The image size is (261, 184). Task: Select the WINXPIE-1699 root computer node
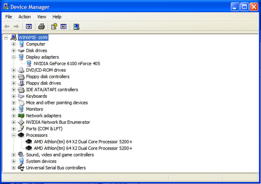pyautogui.click(x=33, y=37)
